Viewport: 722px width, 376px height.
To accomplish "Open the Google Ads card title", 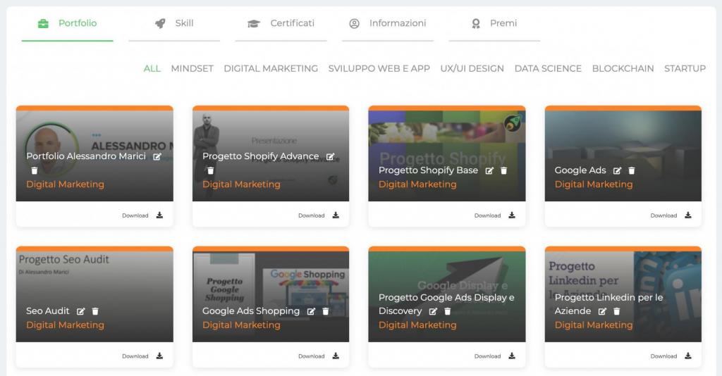I will point(580,170).
